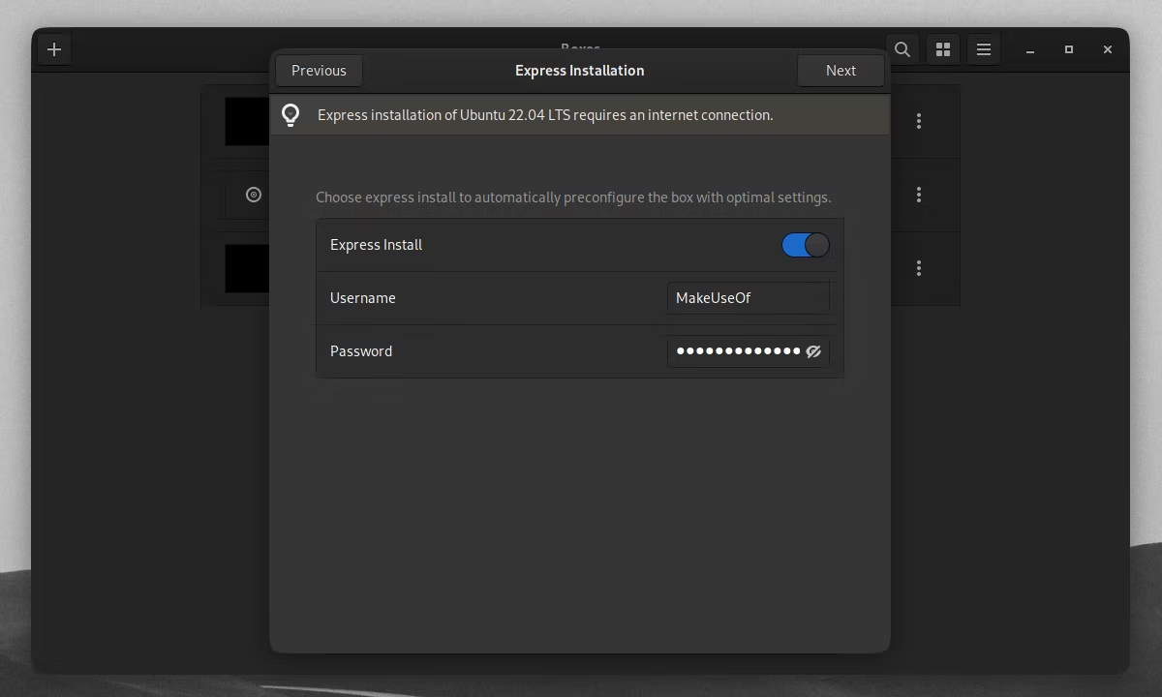
Task: Open the hamburger main menu
Action: tap(984, 49)
